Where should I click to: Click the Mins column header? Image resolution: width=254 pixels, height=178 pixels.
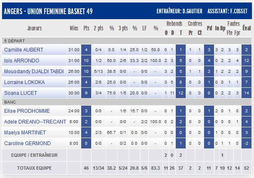click(x=74, y=29)
